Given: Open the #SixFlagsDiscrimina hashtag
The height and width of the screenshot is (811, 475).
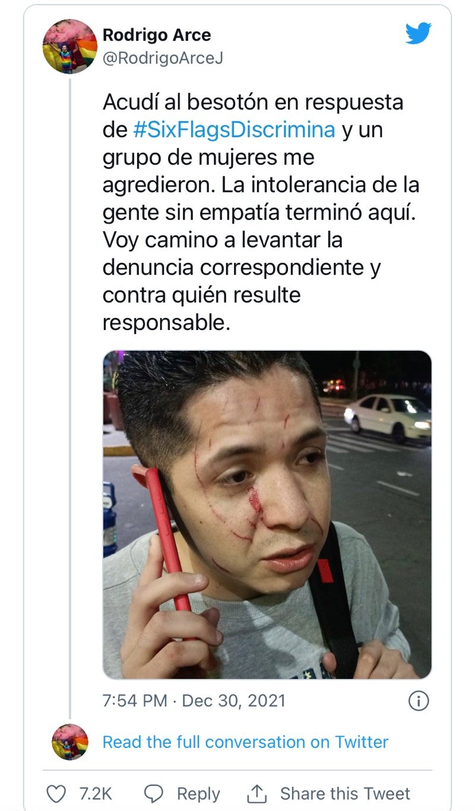Looking at the screenshot, I should pyautogui.click(x=235, y=130).
